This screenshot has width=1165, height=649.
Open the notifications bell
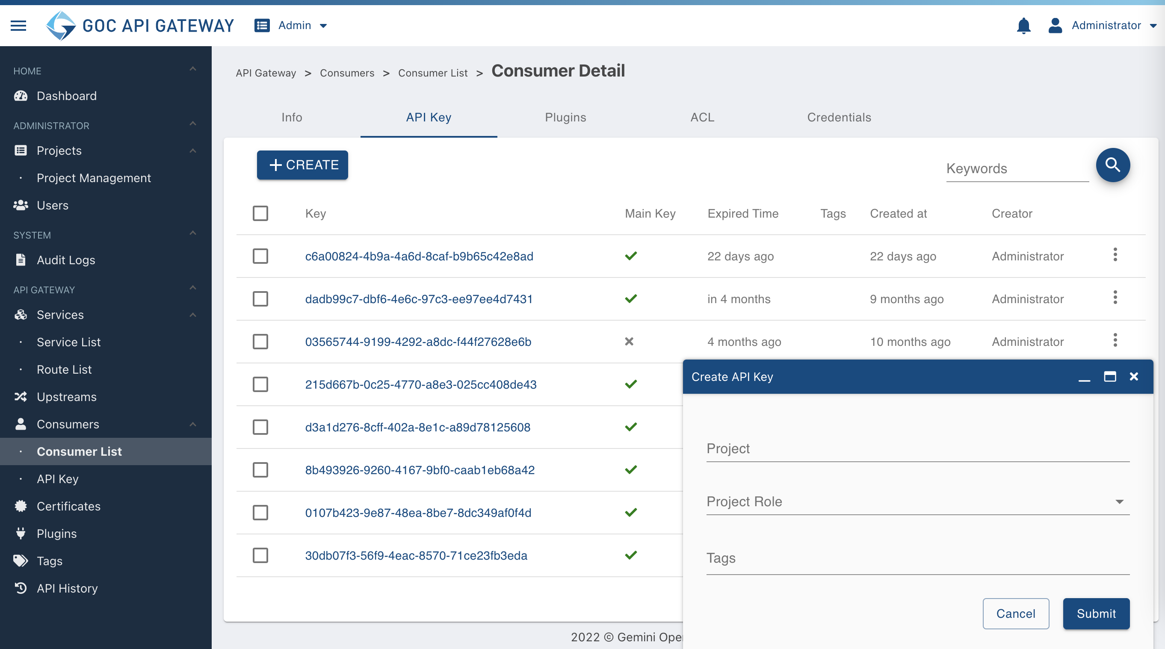(x=1023, y=25)
